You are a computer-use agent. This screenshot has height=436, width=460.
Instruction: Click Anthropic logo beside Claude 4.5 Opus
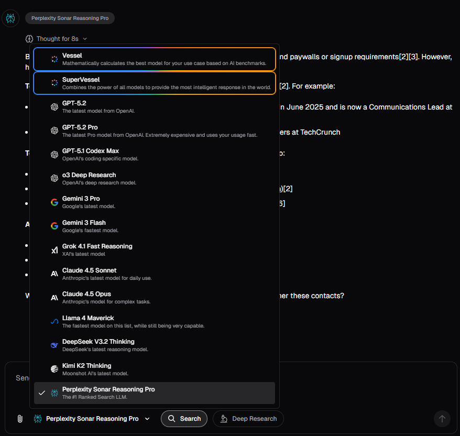54,298
